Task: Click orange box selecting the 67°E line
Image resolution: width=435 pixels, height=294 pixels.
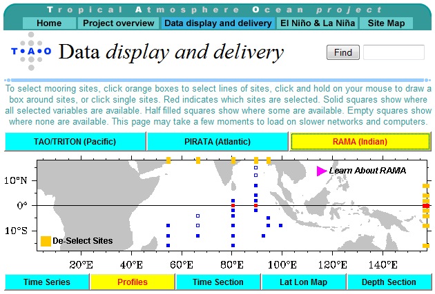Action: tap(198, 160)
